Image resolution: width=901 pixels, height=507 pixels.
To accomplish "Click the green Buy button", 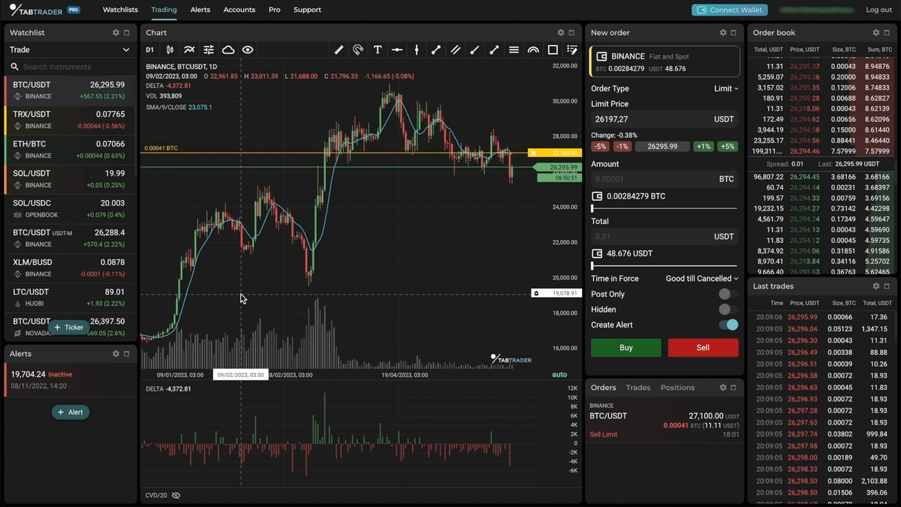I will 626,348.
